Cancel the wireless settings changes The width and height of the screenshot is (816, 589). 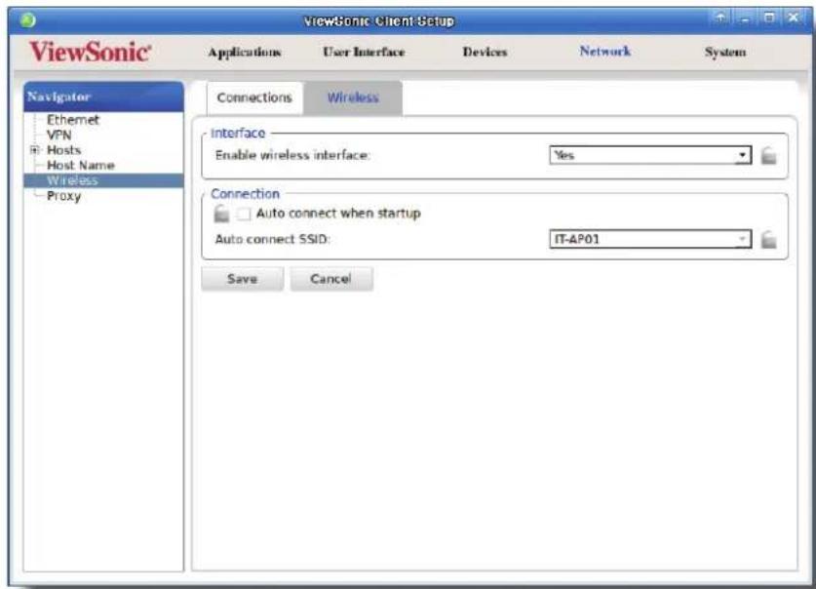[x=331, y=279]
